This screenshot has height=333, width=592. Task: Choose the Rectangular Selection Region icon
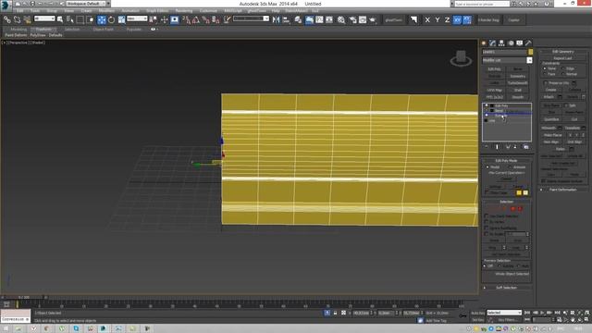(x=80, y=19)
